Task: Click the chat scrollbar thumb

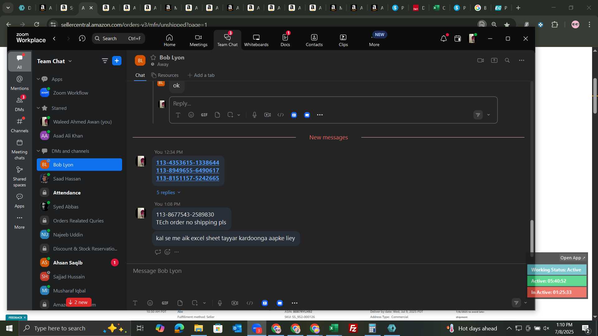Action: tap(532, 238)
